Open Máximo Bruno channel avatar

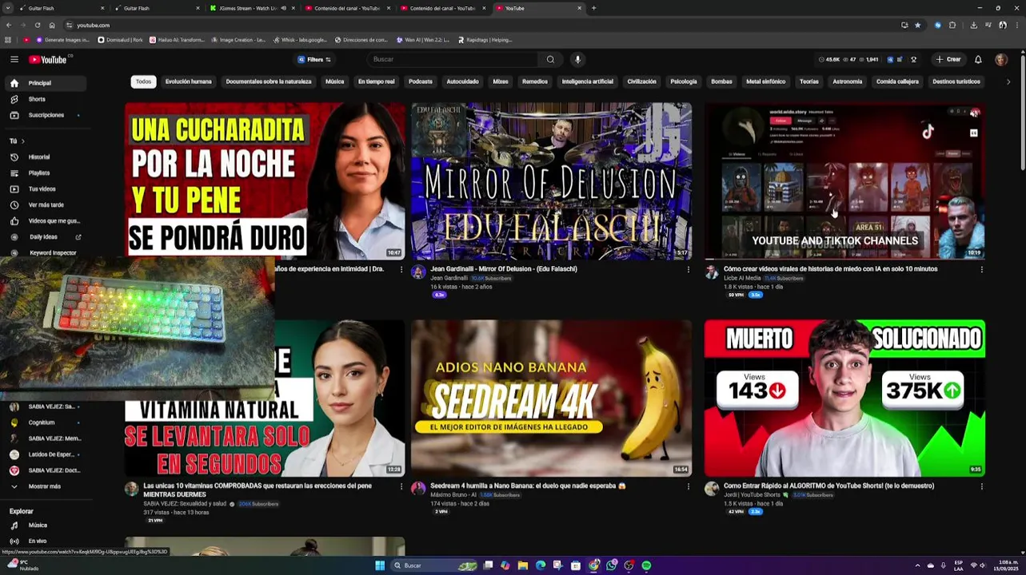click(x=418, y=489)
